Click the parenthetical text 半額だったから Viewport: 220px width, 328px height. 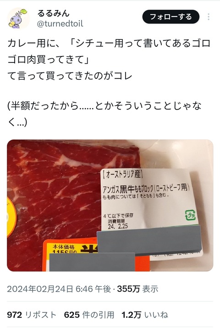click(x=104, y=114)
